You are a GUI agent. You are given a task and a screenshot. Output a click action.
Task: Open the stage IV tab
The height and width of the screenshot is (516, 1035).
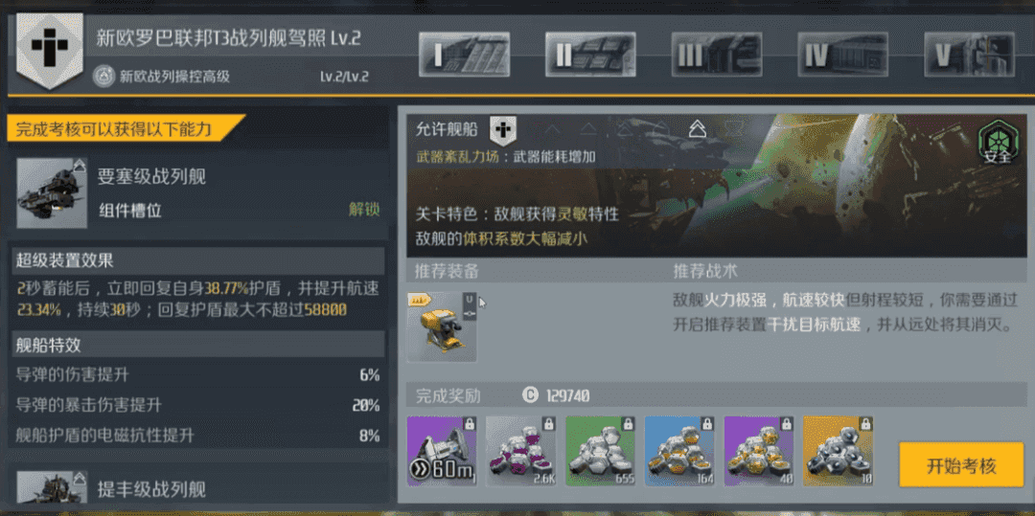tap(842, 55)
